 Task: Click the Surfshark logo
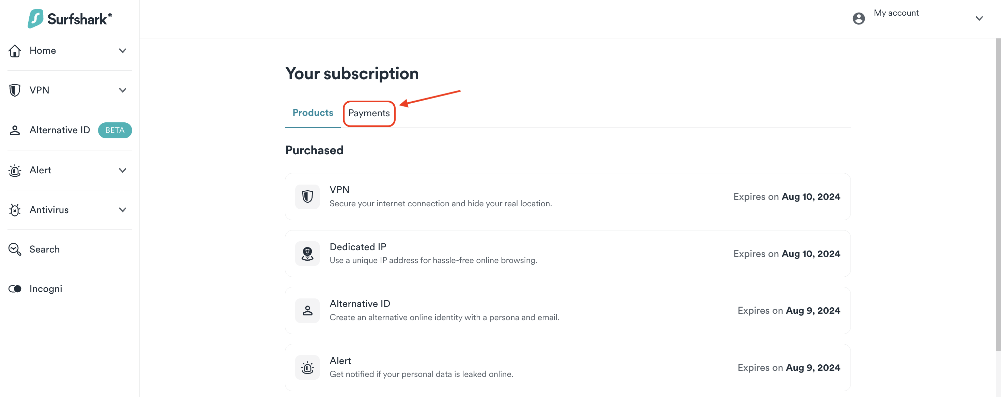69,19
